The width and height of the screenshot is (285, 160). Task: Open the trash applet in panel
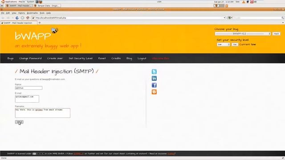227,6
